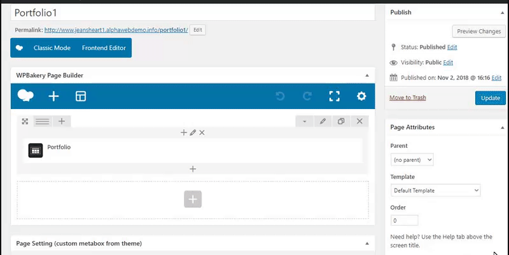Click the WPBakery cloud logo in builder navbar
Screen dimensions: 509x255
[25, 96]
